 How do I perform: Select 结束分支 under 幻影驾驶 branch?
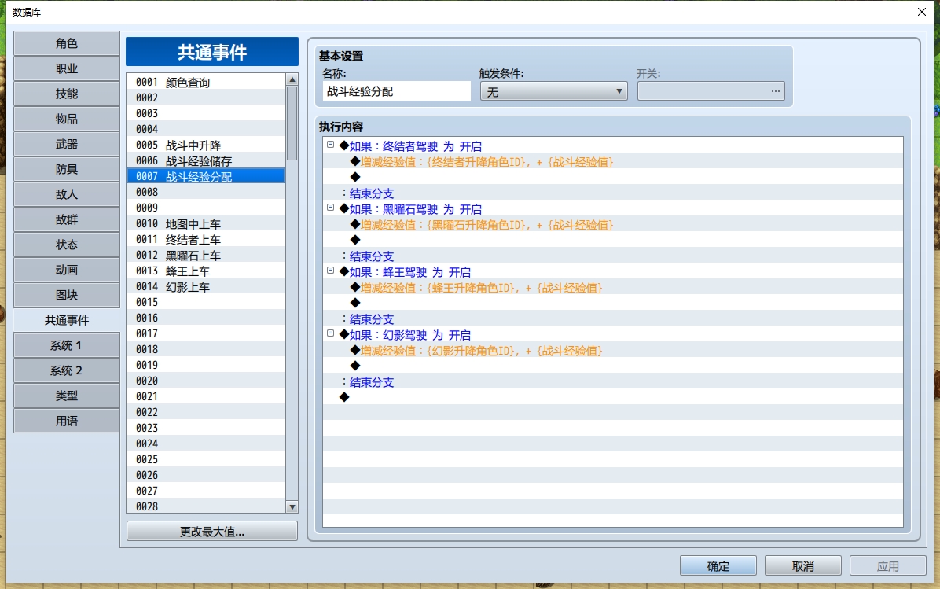pos(613,381)
